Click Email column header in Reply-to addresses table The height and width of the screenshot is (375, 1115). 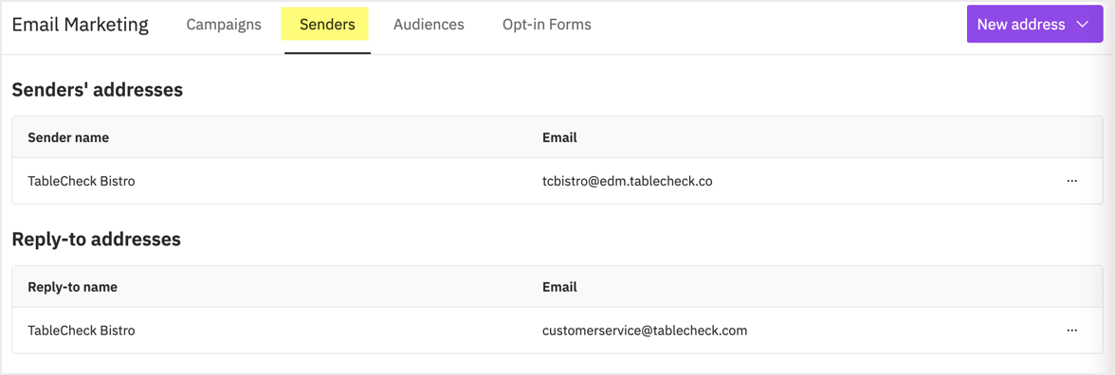pos(559,287)
